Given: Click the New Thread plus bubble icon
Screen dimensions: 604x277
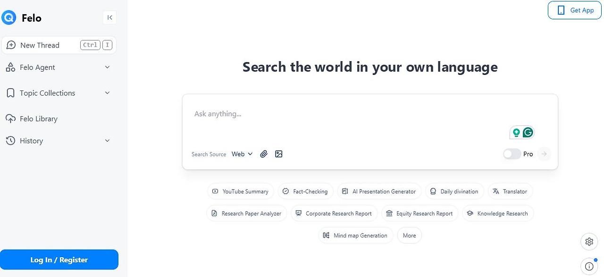Looking at the screenshot, I should 11,45.
